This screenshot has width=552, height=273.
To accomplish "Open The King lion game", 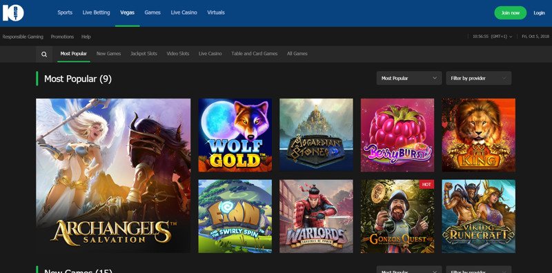I will tap(478, 135).
